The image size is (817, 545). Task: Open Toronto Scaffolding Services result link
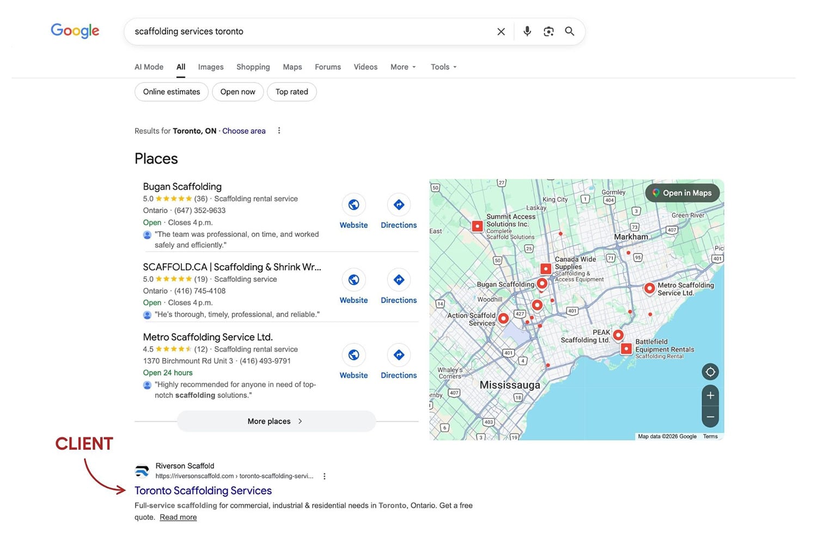pos(203,491)
